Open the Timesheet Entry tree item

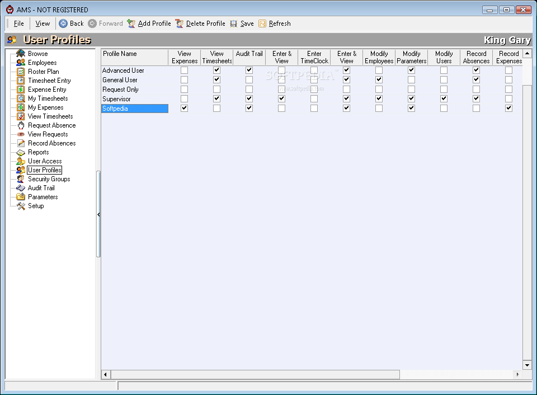tap(49, 81)
